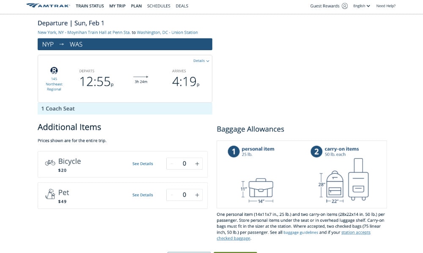This screenshot has height=253, width=423.
Task: Click the number 1 badge for personal item
Action: click(x=233, y=152)
